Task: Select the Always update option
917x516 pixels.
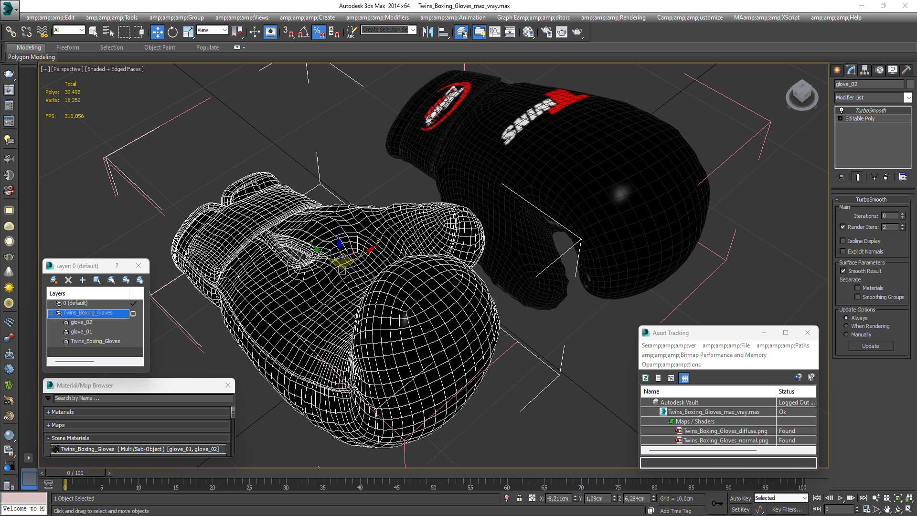Action: [846, 318]
